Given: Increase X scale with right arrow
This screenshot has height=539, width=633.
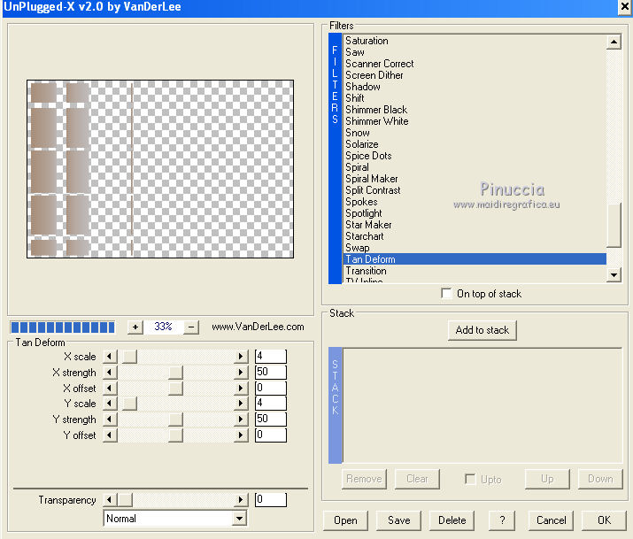Looking at the screenshot, I should click(241, 357).
